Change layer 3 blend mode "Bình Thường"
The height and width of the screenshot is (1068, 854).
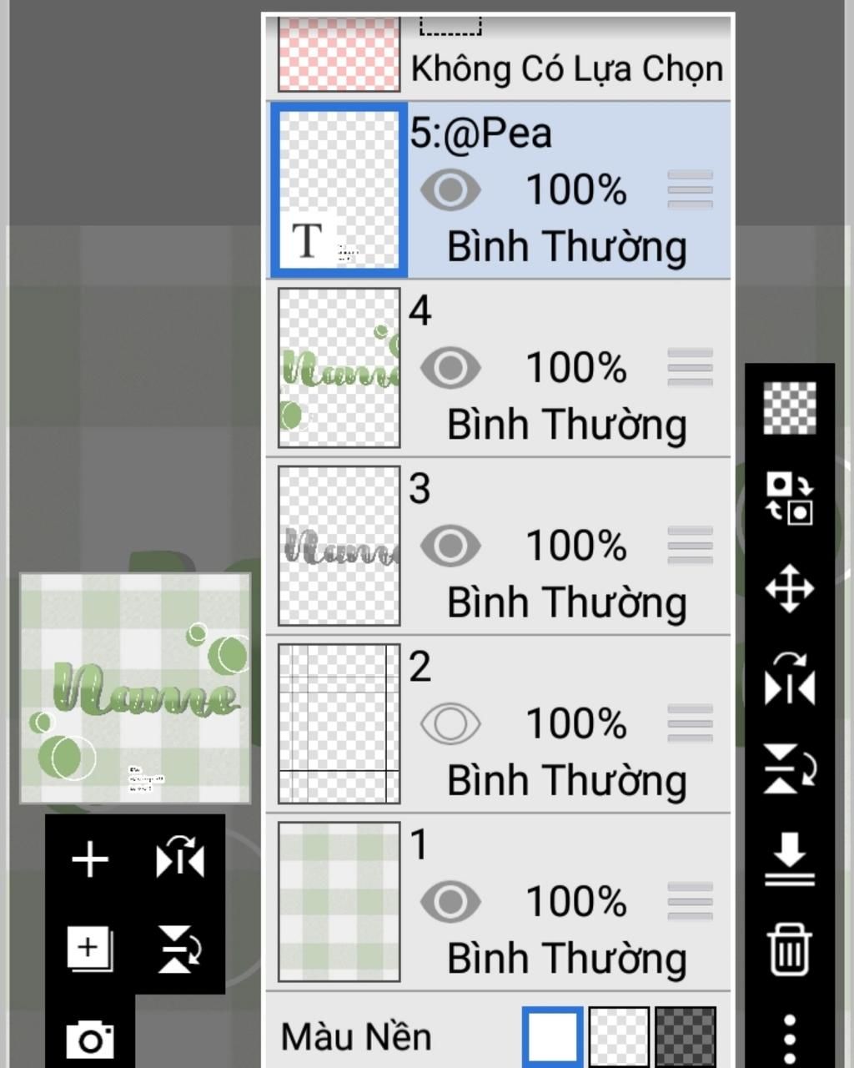click(x=567, y=602)
